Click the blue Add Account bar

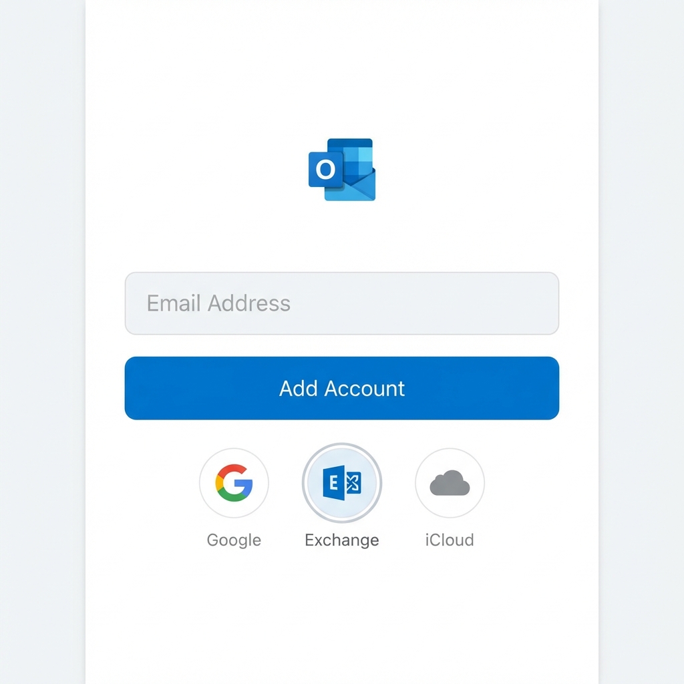341,388
